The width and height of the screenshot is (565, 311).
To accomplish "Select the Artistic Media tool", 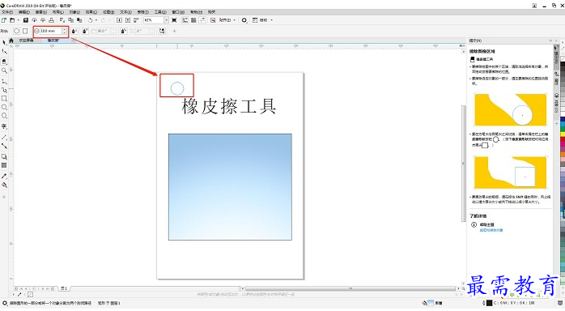I will click(4, 89).
